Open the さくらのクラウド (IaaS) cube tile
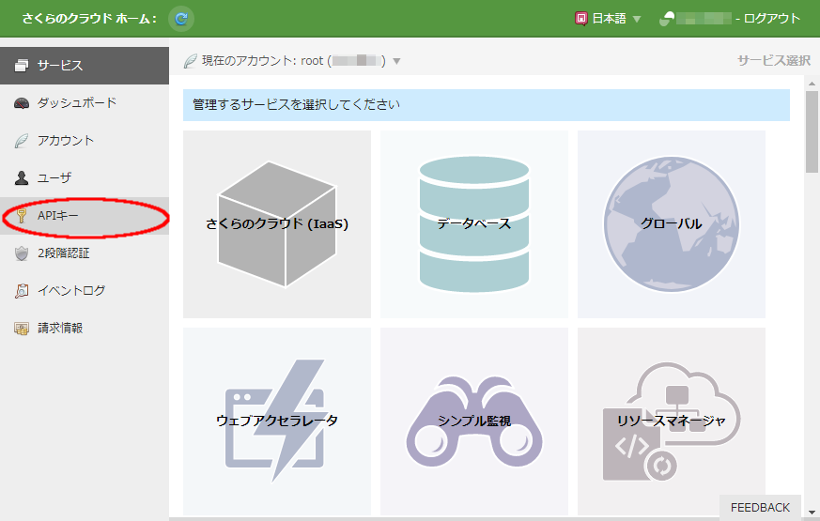This screenshot has height=521, width=820. (x=277, y=224)
